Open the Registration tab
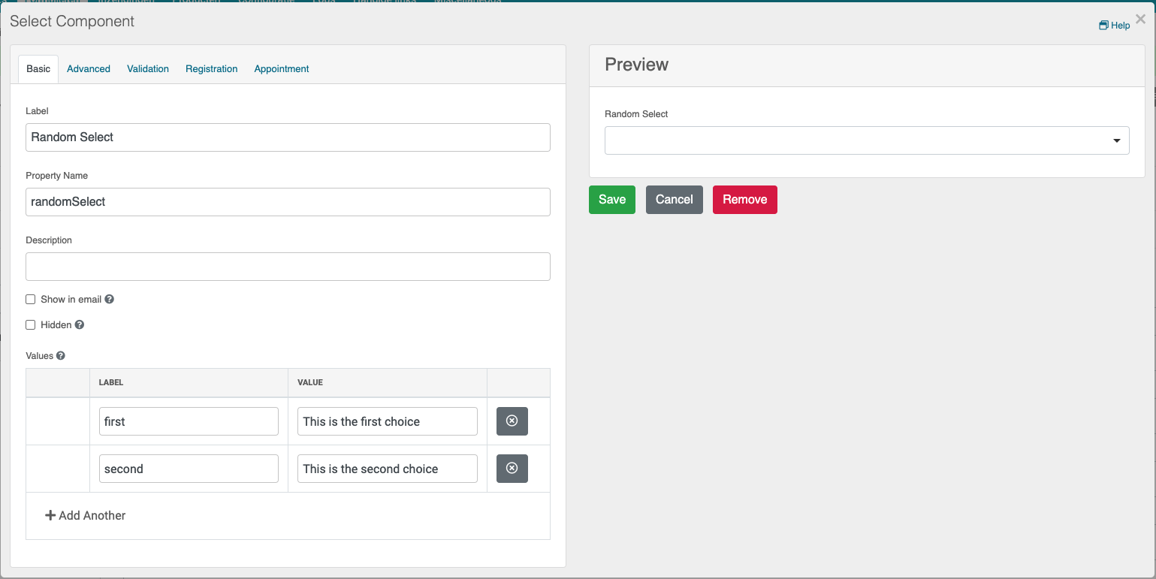 coord(212,68)
